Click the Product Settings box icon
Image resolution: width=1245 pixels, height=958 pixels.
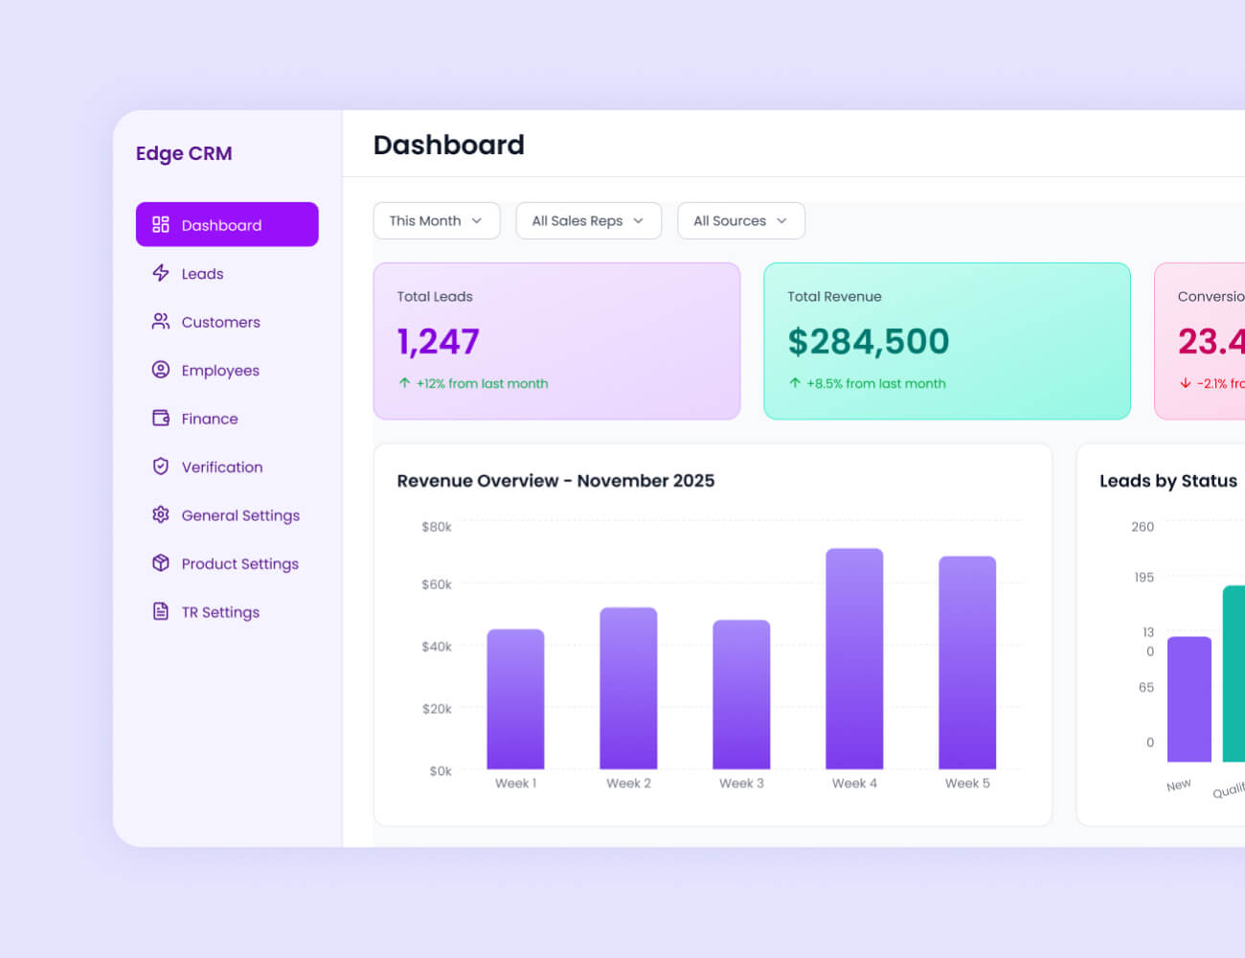tap(161, 563)
